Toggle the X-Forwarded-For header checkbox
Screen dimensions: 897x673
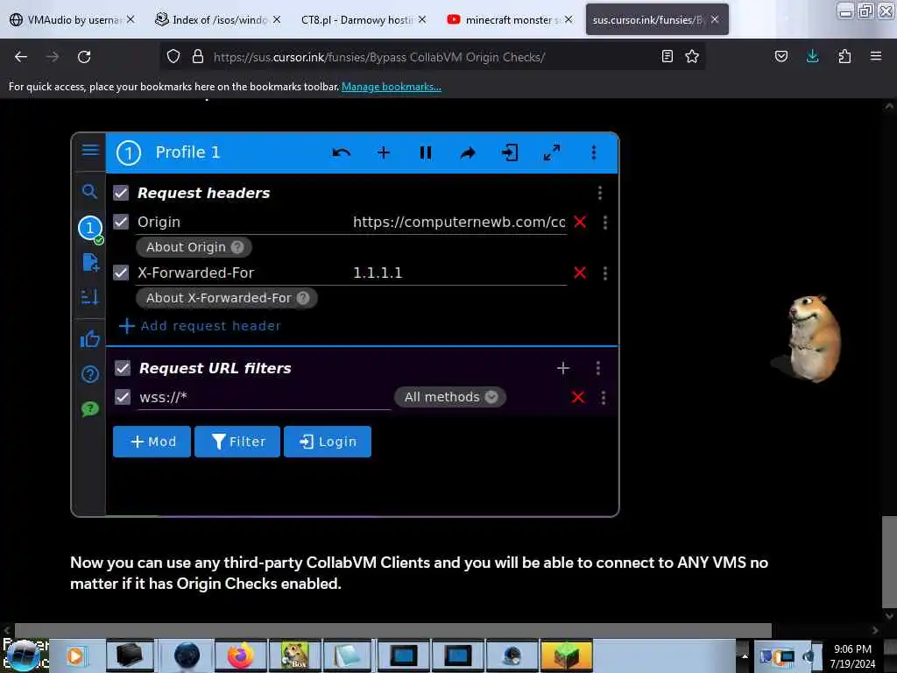121,273
